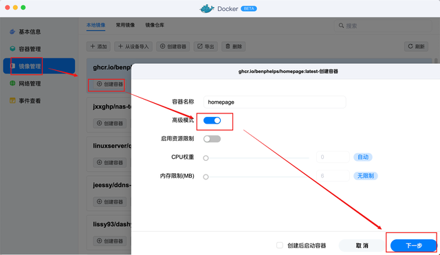The height and width of the screenshot is (255, 440).
Task: Toggle the 高级模式 switch off
Action: [x=212, y=120]
